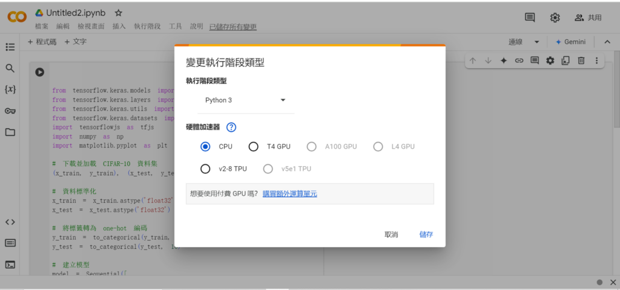Open the variables {x} panel
Screen dimensions: 620x290
[x=10, y=89]
